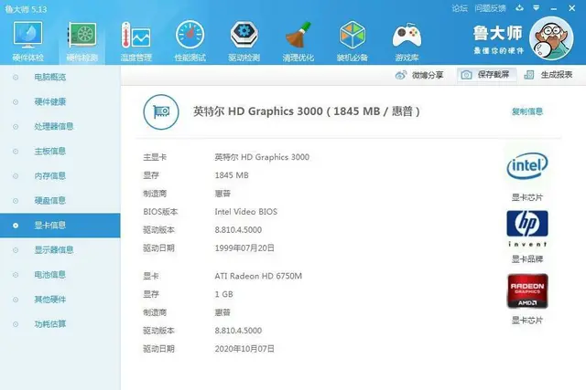Click the 生成报表 button
Screen dimensions: 586x390
pyautogui.click(x=548, y=75)
